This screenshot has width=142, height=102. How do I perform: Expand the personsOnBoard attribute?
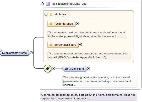[81, 44]
